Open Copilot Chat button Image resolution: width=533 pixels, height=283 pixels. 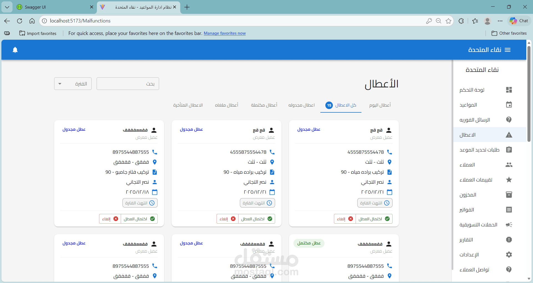519,21
